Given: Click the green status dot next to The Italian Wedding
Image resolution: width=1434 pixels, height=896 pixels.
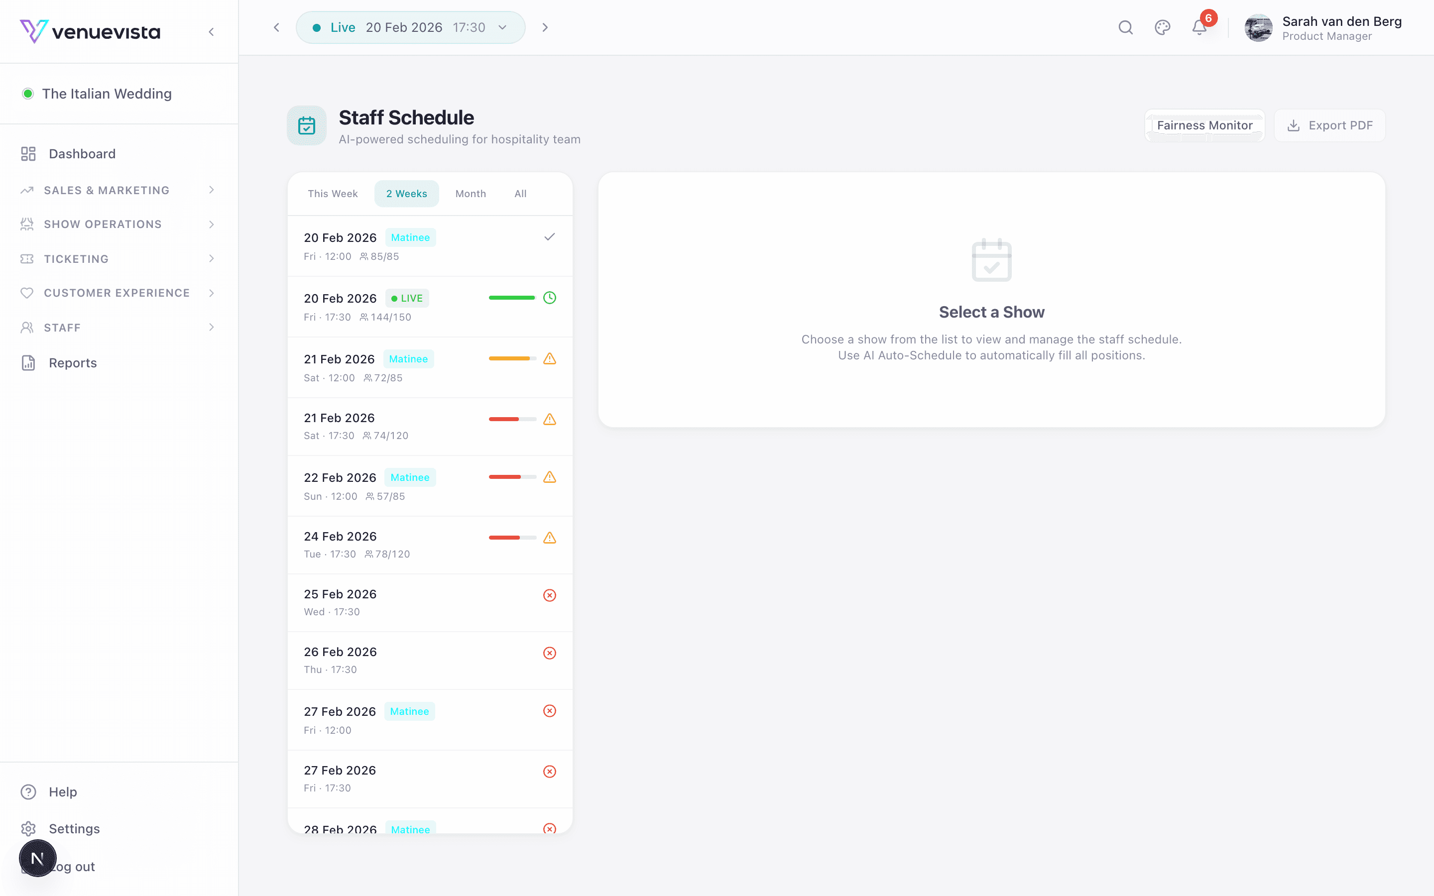Looking at the screenshot, I should pos(28,93).
